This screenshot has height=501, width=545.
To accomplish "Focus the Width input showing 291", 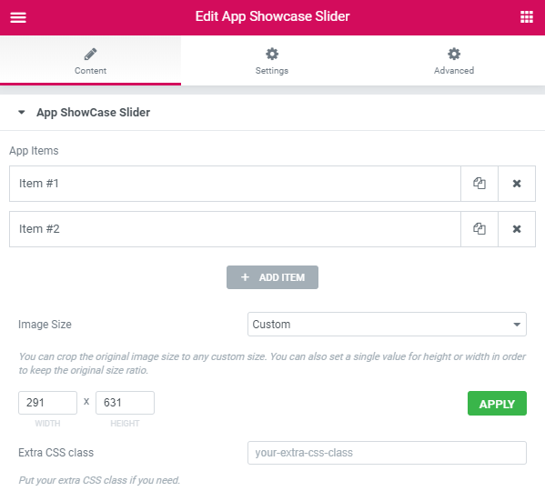I will pos(47,403).
